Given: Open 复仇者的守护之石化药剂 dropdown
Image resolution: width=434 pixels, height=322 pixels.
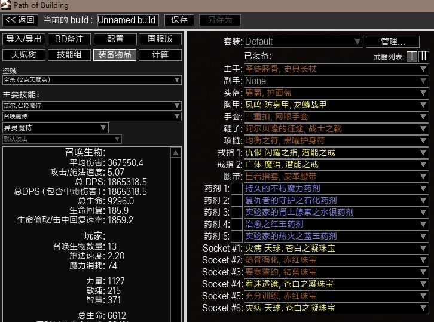Looking at the screenshot, I should pos(337,201).
